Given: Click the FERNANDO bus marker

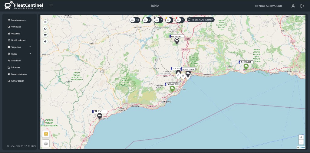Looking at the screenshot, I should (177, 41).
